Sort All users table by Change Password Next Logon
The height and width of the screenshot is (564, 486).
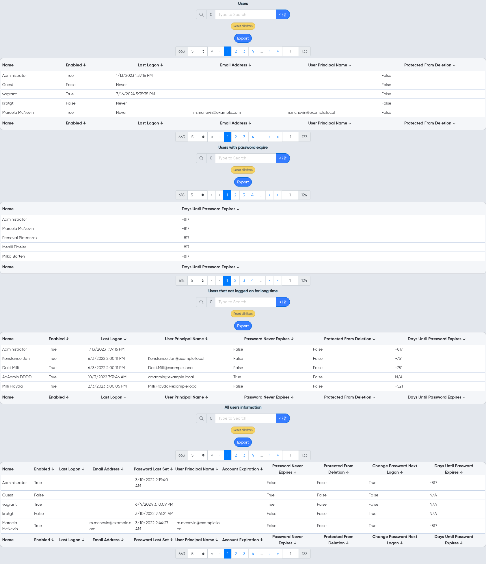[394, 469]
